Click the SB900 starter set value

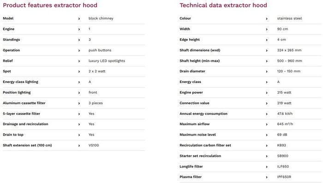282,156
